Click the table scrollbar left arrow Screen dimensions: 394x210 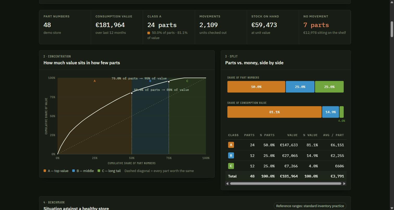[x=227, y=183]
